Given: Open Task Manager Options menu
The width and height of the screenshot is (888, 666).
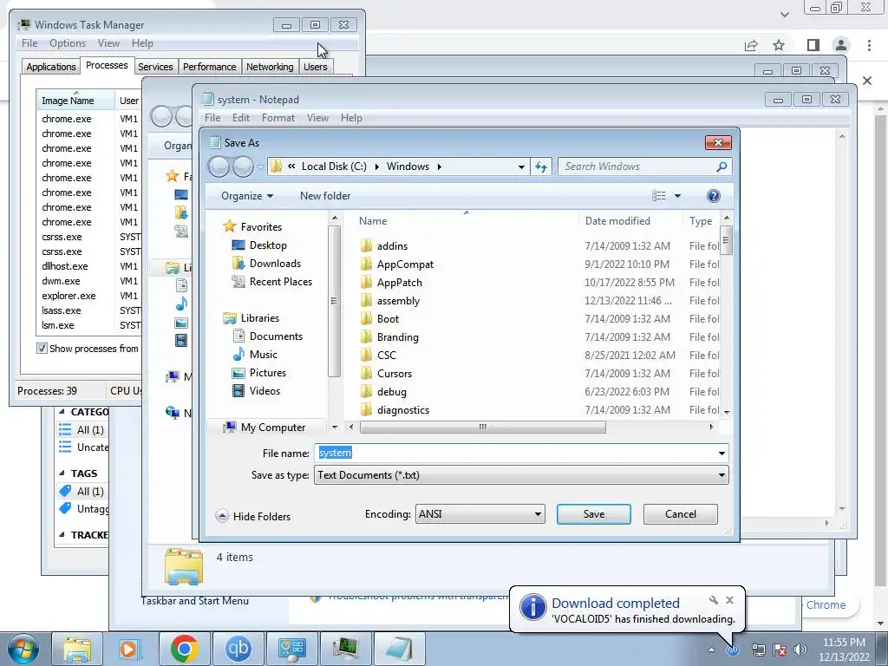Looking at the screenshot, I should pyautogui.click(x=68, y=43).
